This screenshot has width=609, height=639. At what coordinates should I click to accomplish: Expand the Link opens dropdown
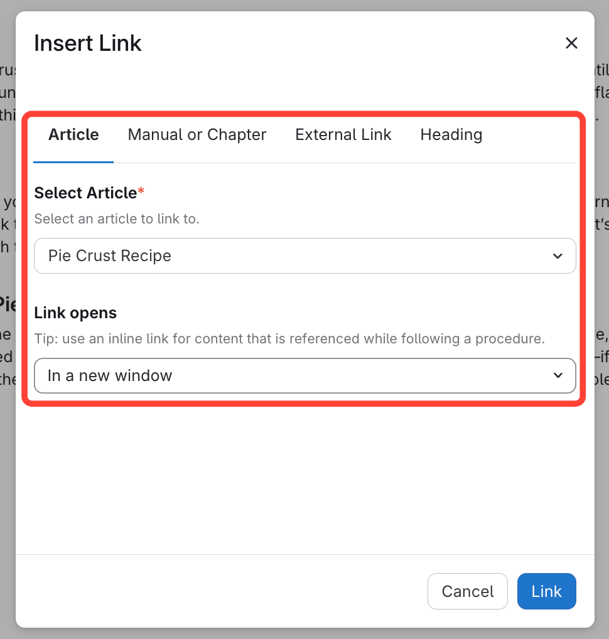[x=304, y=375]
